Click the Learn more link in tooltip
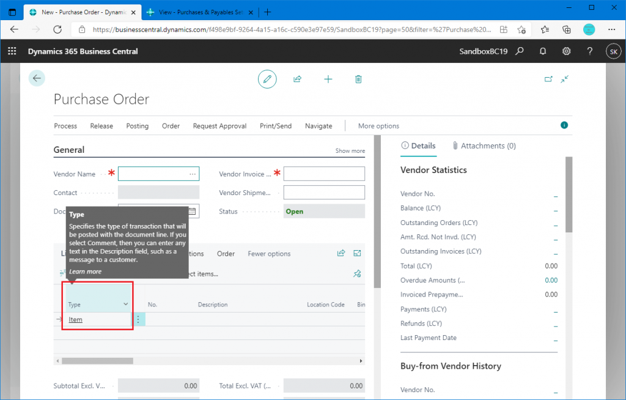The width and height of the screenshot is (626, 400). pos(85,272)
